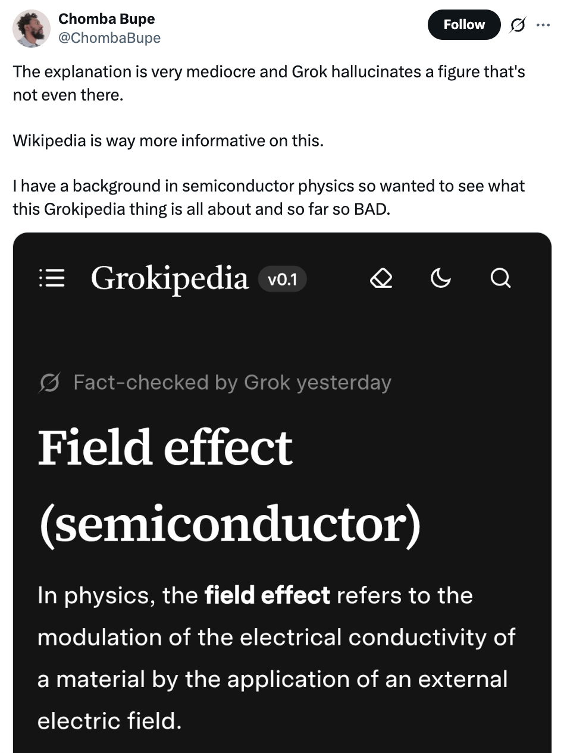Screen dimensions: 564x753
Task: Click the @ChombaBupe handle
Action: [109, 37]
